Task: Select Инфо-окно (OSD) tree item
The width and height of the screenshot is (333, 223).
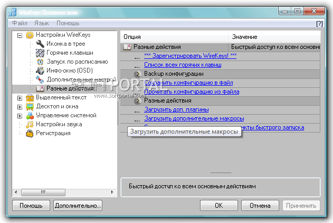Action: pos(70,70)
